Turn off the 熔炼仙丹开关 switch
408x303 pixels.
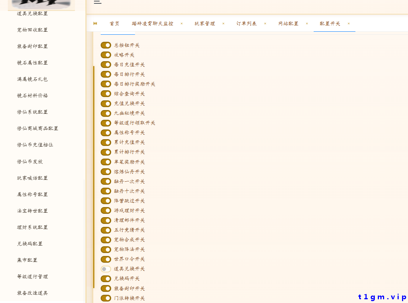tap(106, 171)
